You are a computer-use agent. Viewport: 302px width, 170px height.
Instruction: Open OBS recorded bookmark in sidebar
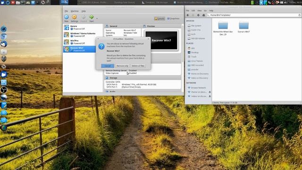197,65
